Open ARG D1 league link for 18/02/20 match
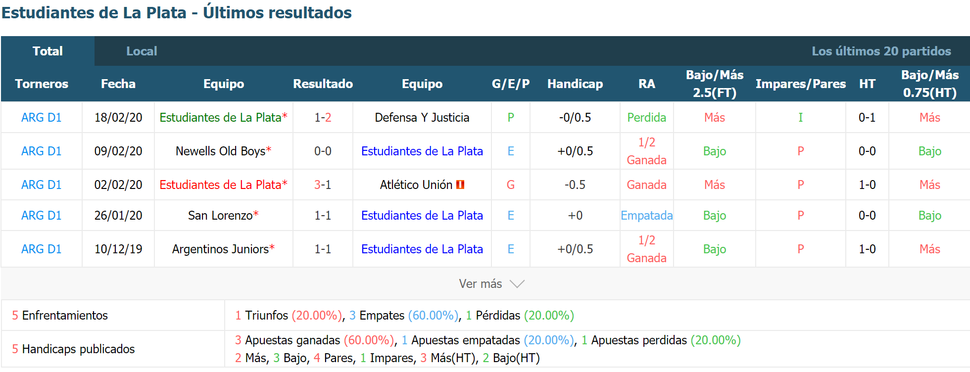970x372 pixels. [x=42, y=118]
